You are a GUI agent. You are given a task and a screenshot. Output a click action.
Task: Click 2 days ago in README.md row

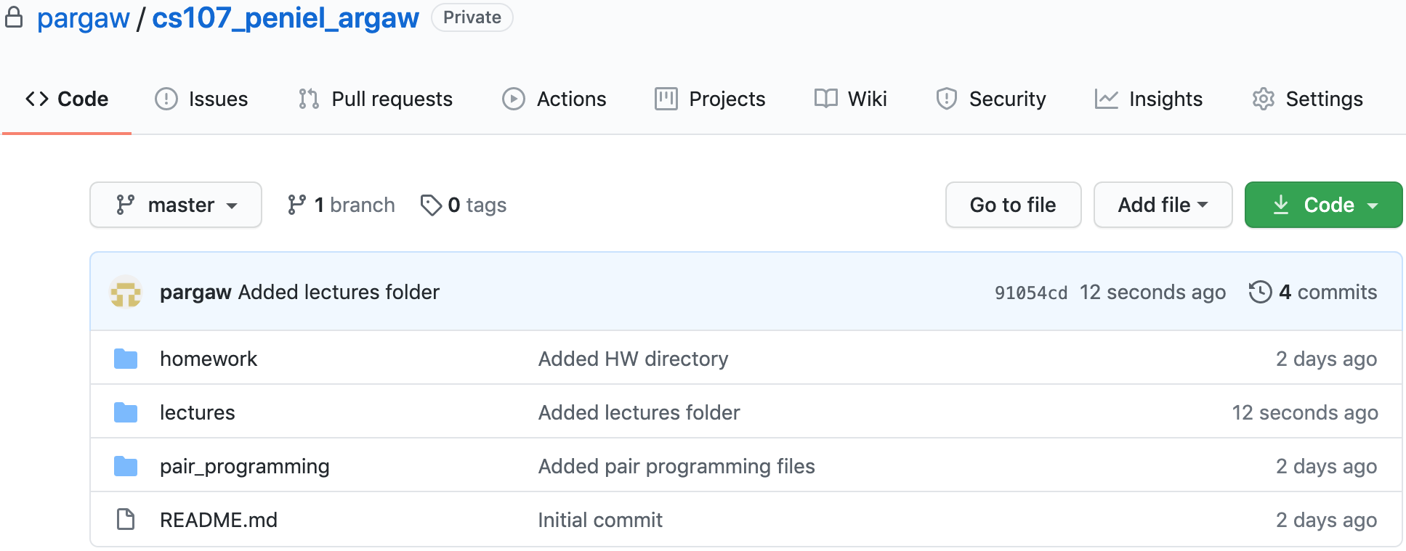[x=1327, y=520]
